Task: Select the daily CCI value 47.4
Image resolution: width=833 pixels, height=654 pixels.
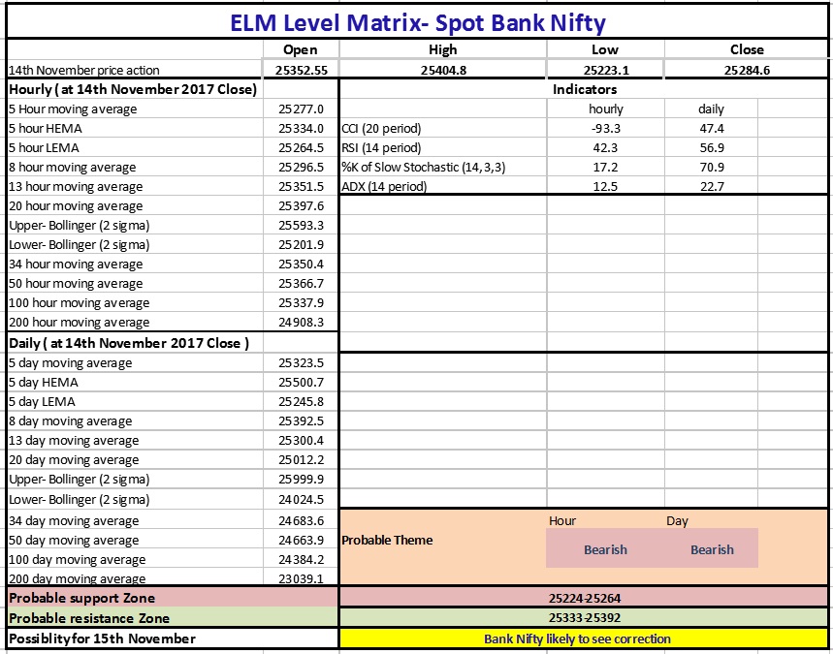Action: point(712,129)
